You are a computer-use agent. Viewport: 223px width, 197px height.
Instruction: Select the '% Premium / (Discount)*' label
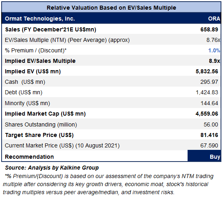coord(36,50)
